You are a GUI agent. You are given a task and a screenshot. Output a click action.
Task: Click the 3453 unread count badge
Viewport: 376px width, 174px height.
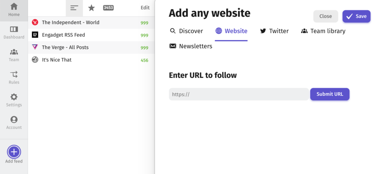pos(108,8)
